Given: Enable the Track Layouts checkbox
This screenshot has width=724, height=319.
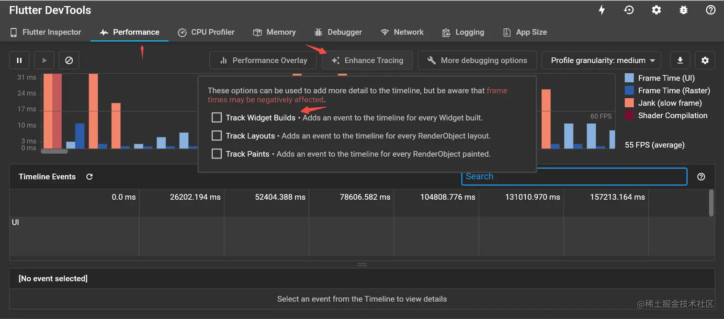Looking at the screenshot, I should pyautogui.click(x=217, y=136).
